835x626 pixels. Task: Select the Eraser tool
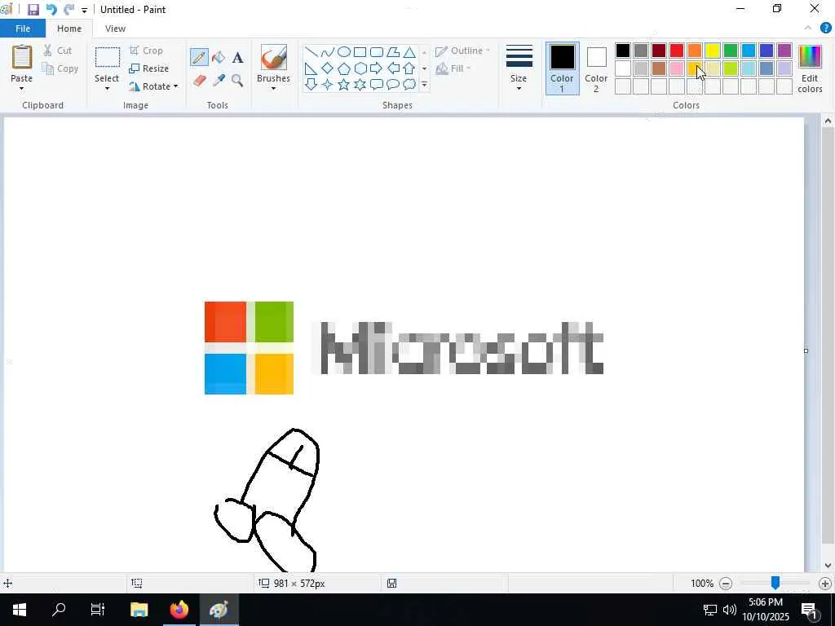coord(199,81)
